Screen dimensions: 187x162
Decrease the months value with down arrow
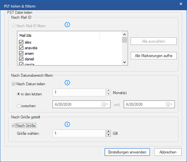(x=108, y=94)
